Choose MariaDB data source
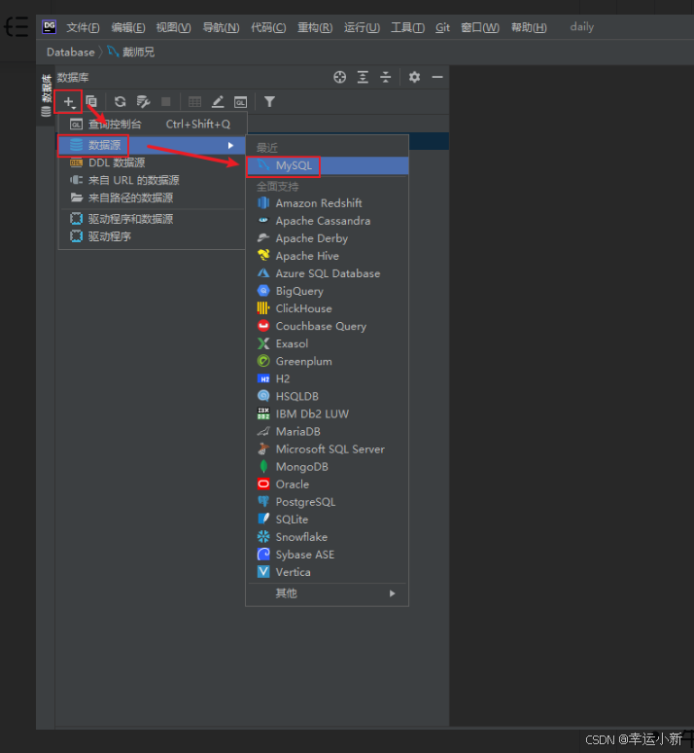 (328, 432)
